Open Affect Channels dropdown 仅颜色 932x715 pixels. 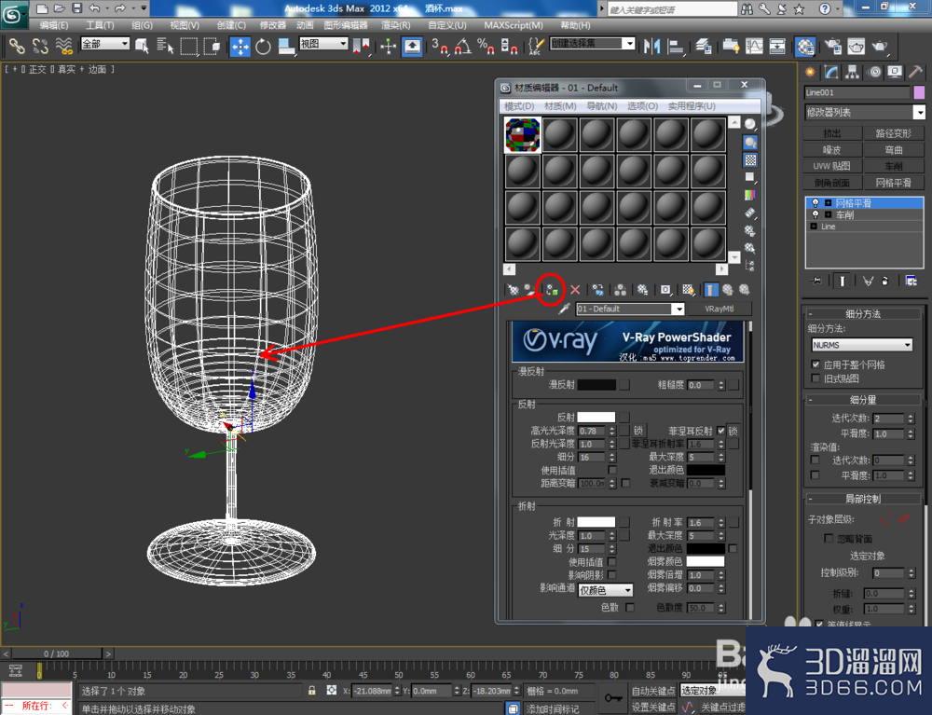[606, 590]
